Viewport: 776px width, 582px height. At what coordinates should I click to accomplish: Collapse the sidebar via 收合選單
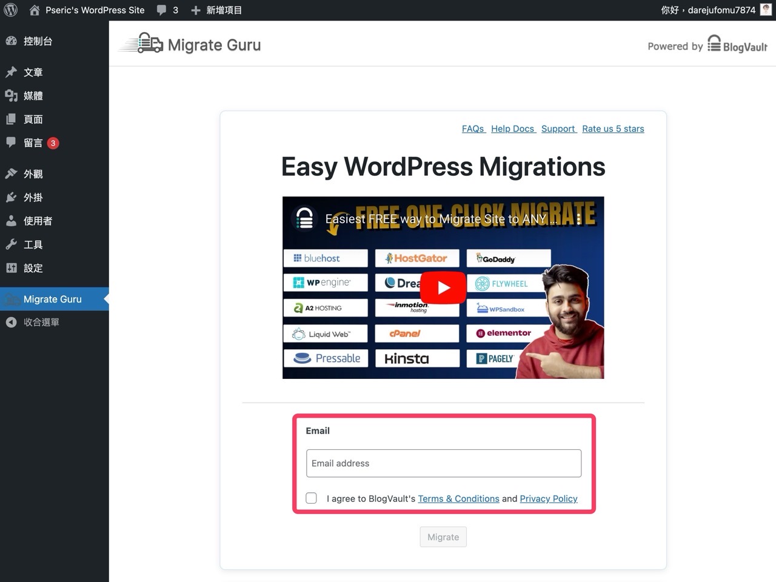[41, 323]
